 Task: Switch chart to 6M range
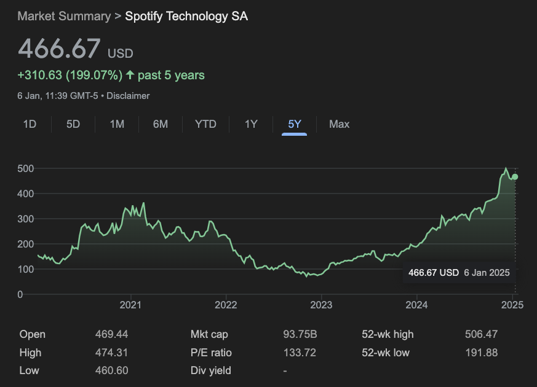tap(161, 124)
